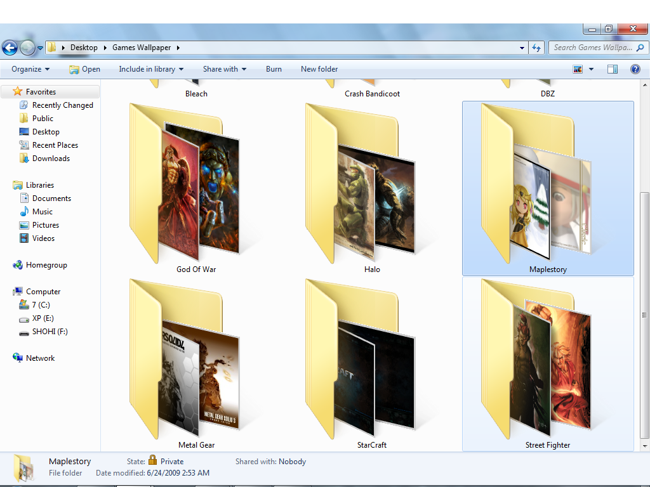Collapse the Computer section in sidebar
Image resolution: width=650 pixels, height=487 pixels.
click(x=8, y=291)
